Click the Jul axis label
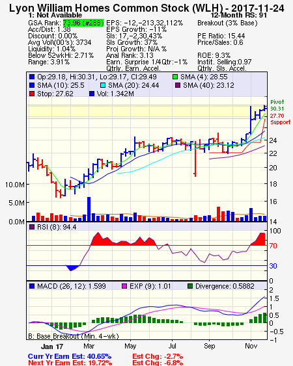 tap(173, 346)
